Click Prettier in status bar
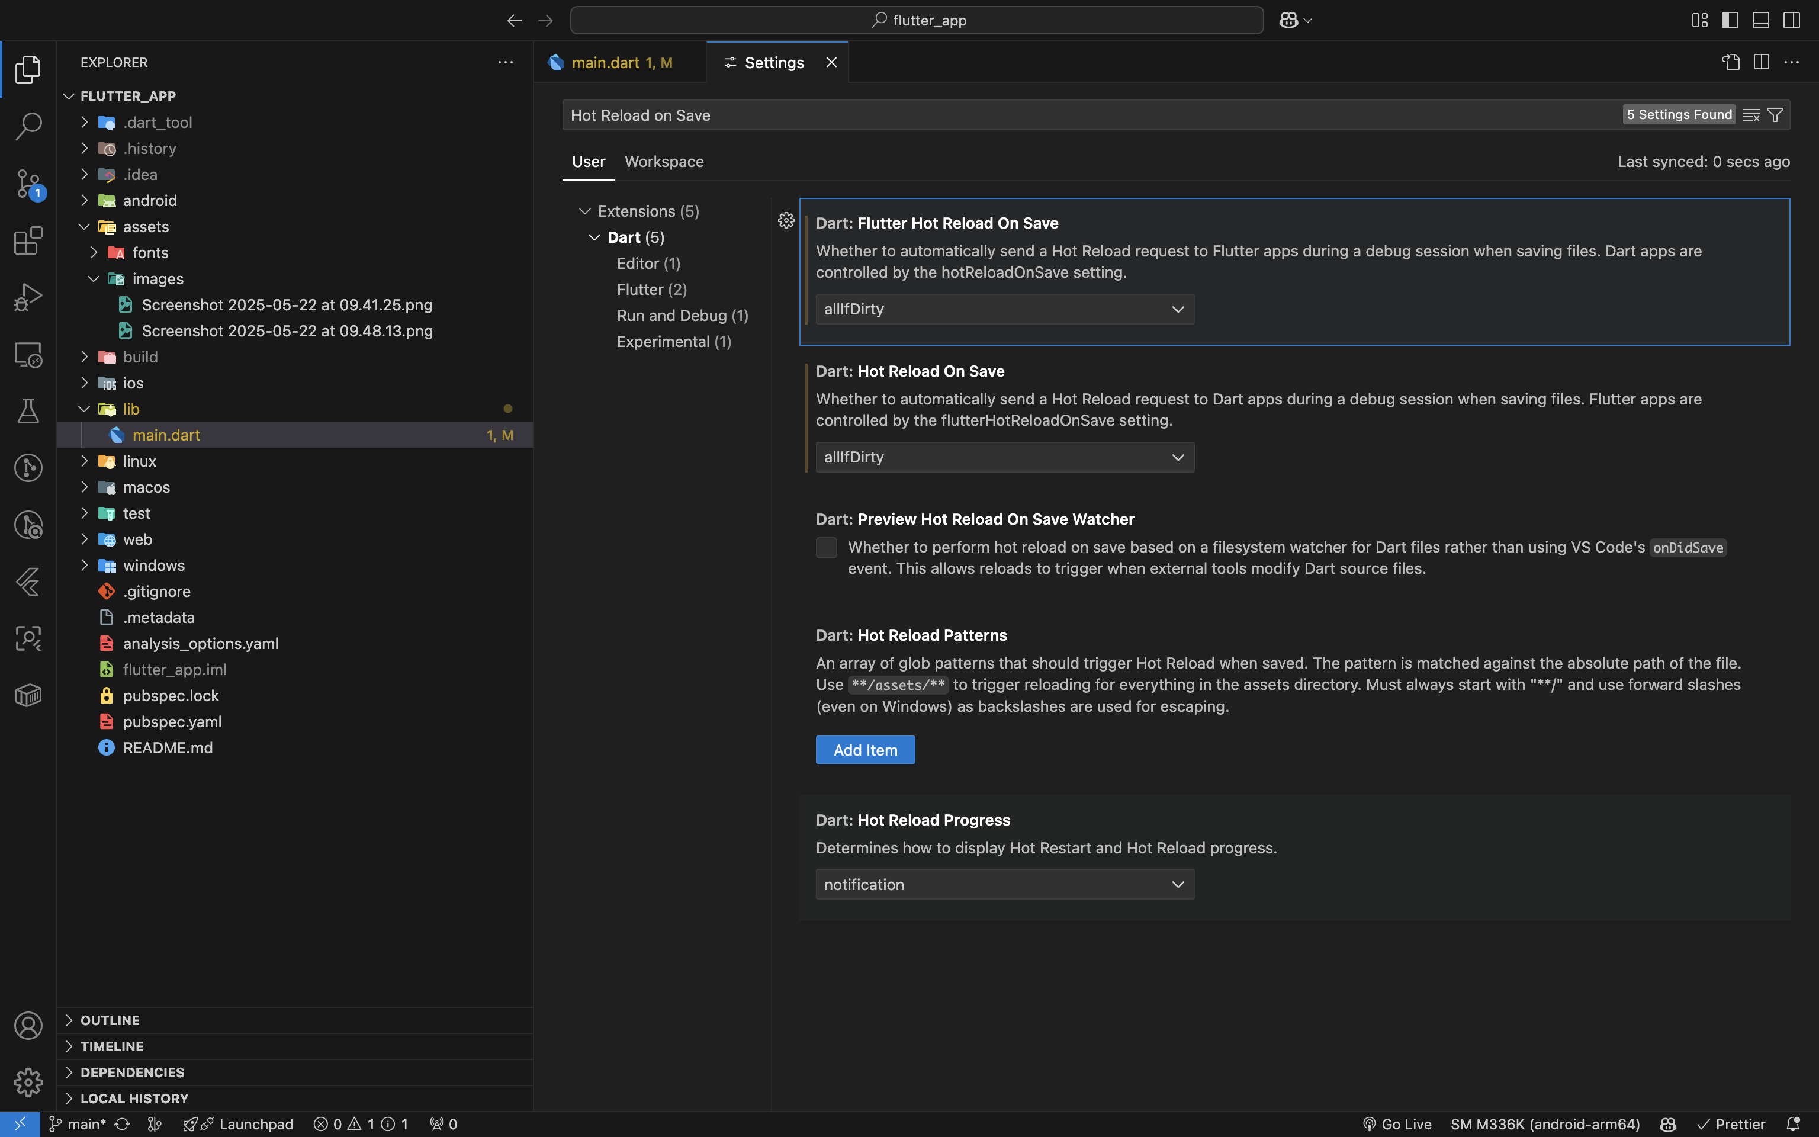1819x1137 pixels. point(1731,1124)
